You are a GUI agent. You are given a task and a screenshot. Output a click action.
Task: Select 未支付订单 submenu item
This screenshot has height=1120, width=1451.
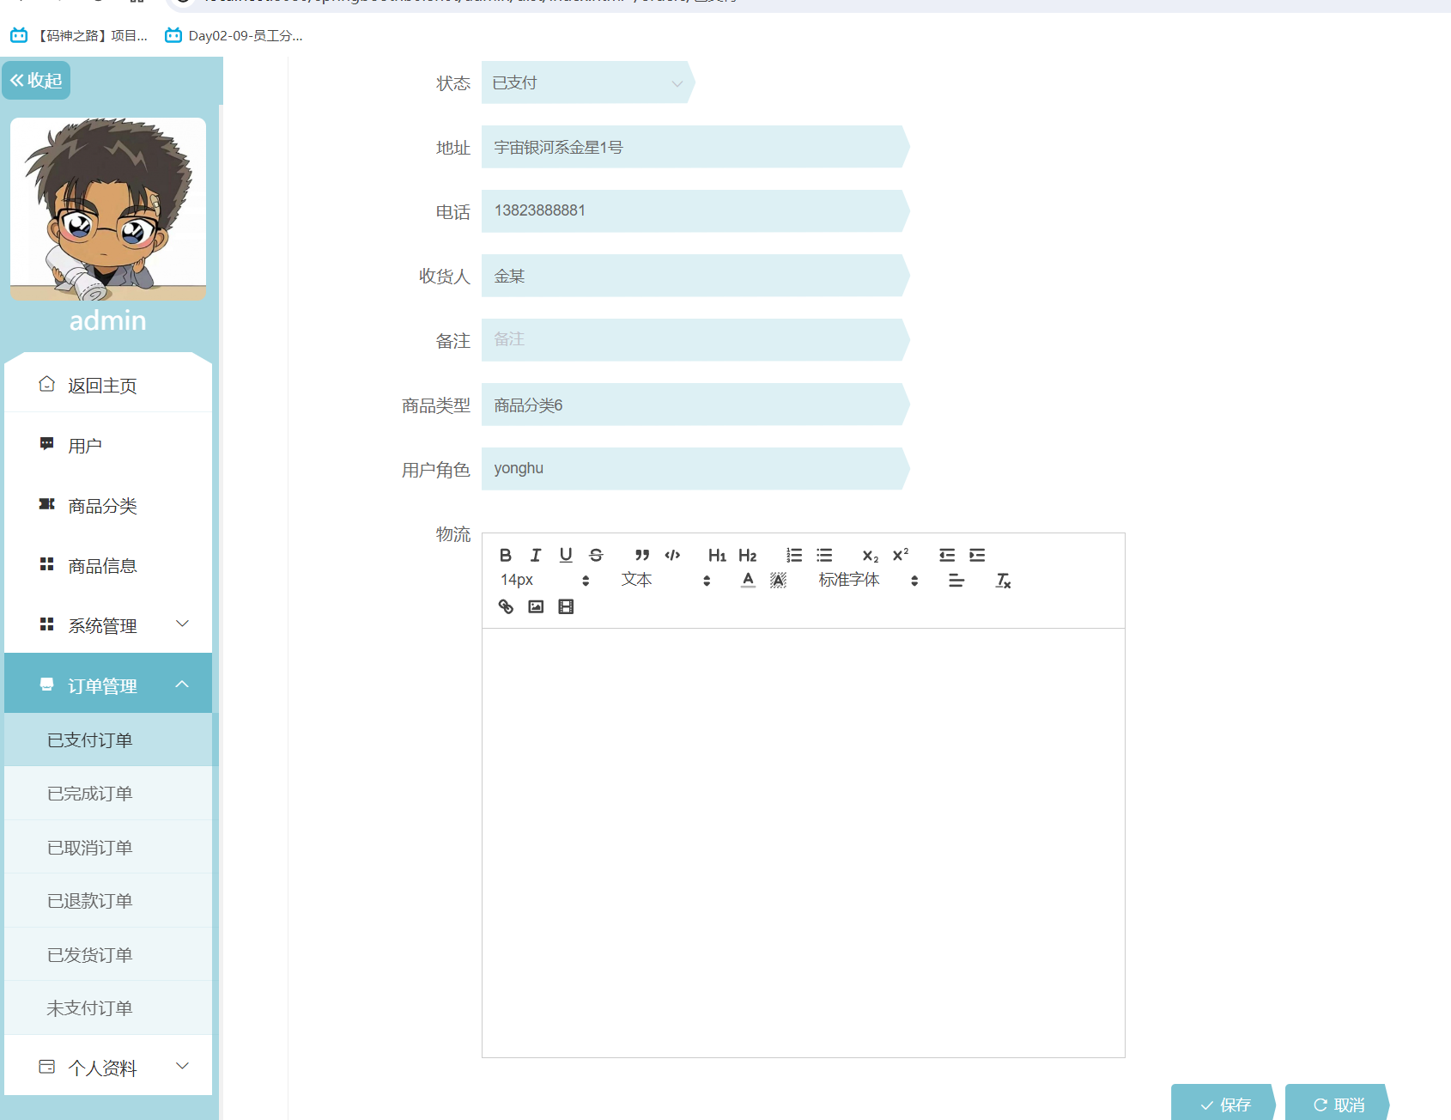[108, 1008]
